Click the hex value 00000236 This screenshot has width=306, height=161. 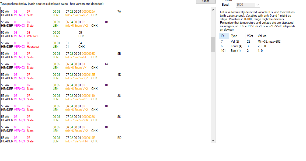point(88,117)
